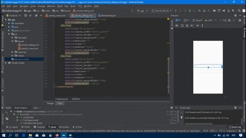Open the Project Structure icon in toolbar
The width and height of the screenshot is (246, 138).
(x=214, y=11)
